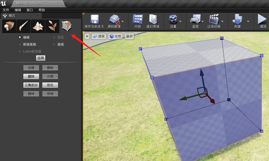Click 构建 build icon
Screen dimensions: 269x161
[238, 21]
